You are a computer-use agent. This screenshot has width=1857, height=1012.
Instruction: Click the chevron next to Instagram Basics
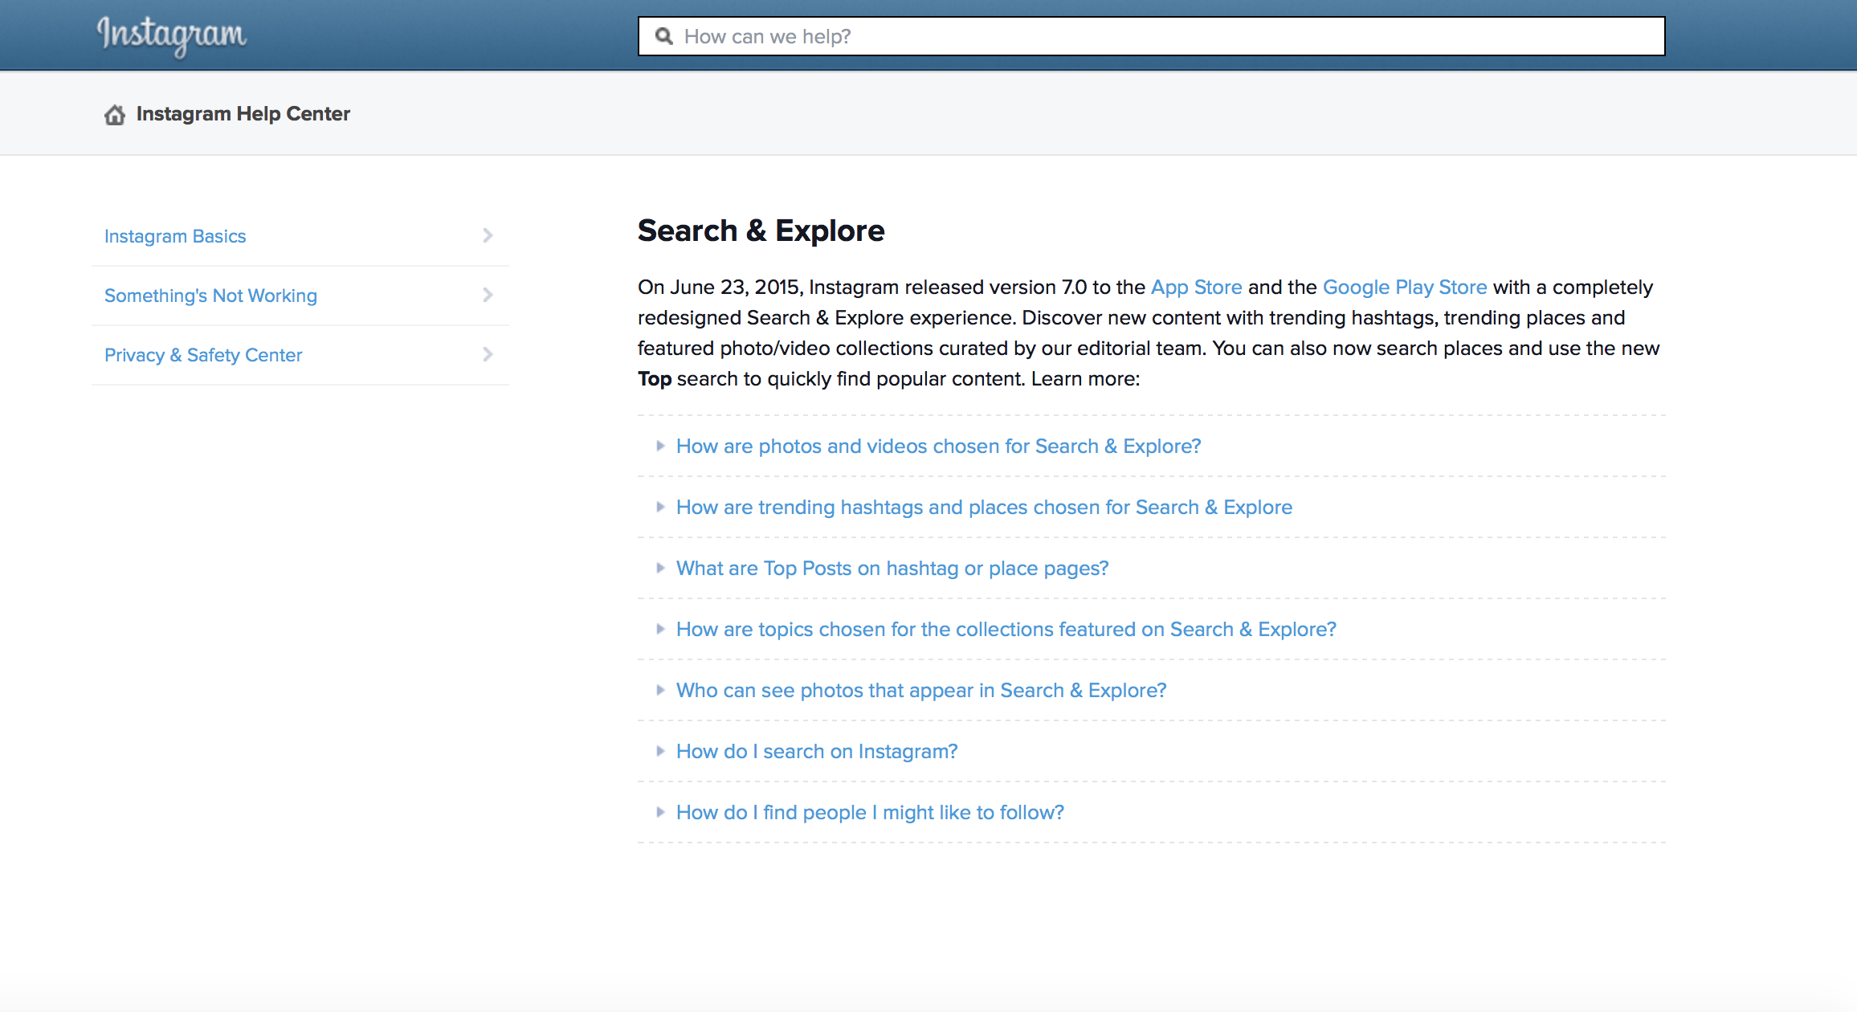(488, 235)
